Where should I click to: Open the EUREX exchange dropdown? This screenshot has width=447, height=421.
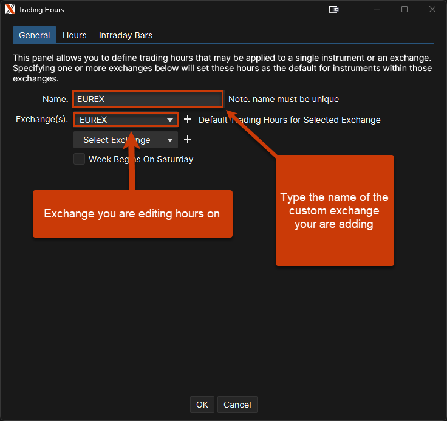(x=126, y=120)
